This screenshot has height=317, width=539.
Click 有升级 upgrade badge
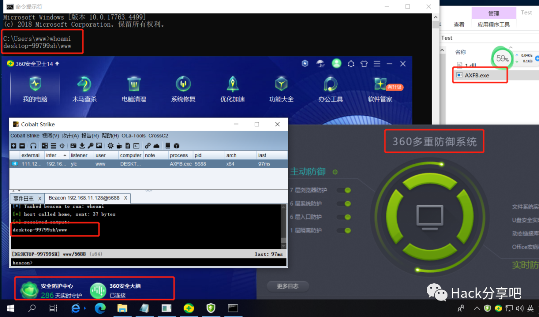pyautogui.click(x=395, y=87)
